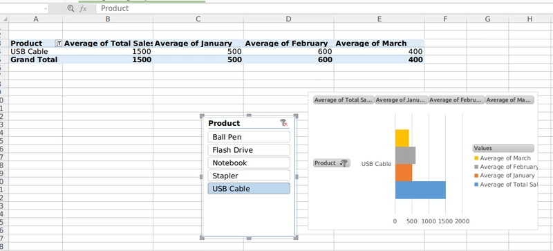
Task: Select Stapler in the Product slicer
Action: coord(249,176)
